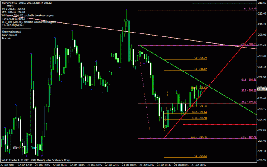Screen dimensions: 267x167
Task: Click the 't2 - 209.34' orange label
Action: (x=201, y=58)
